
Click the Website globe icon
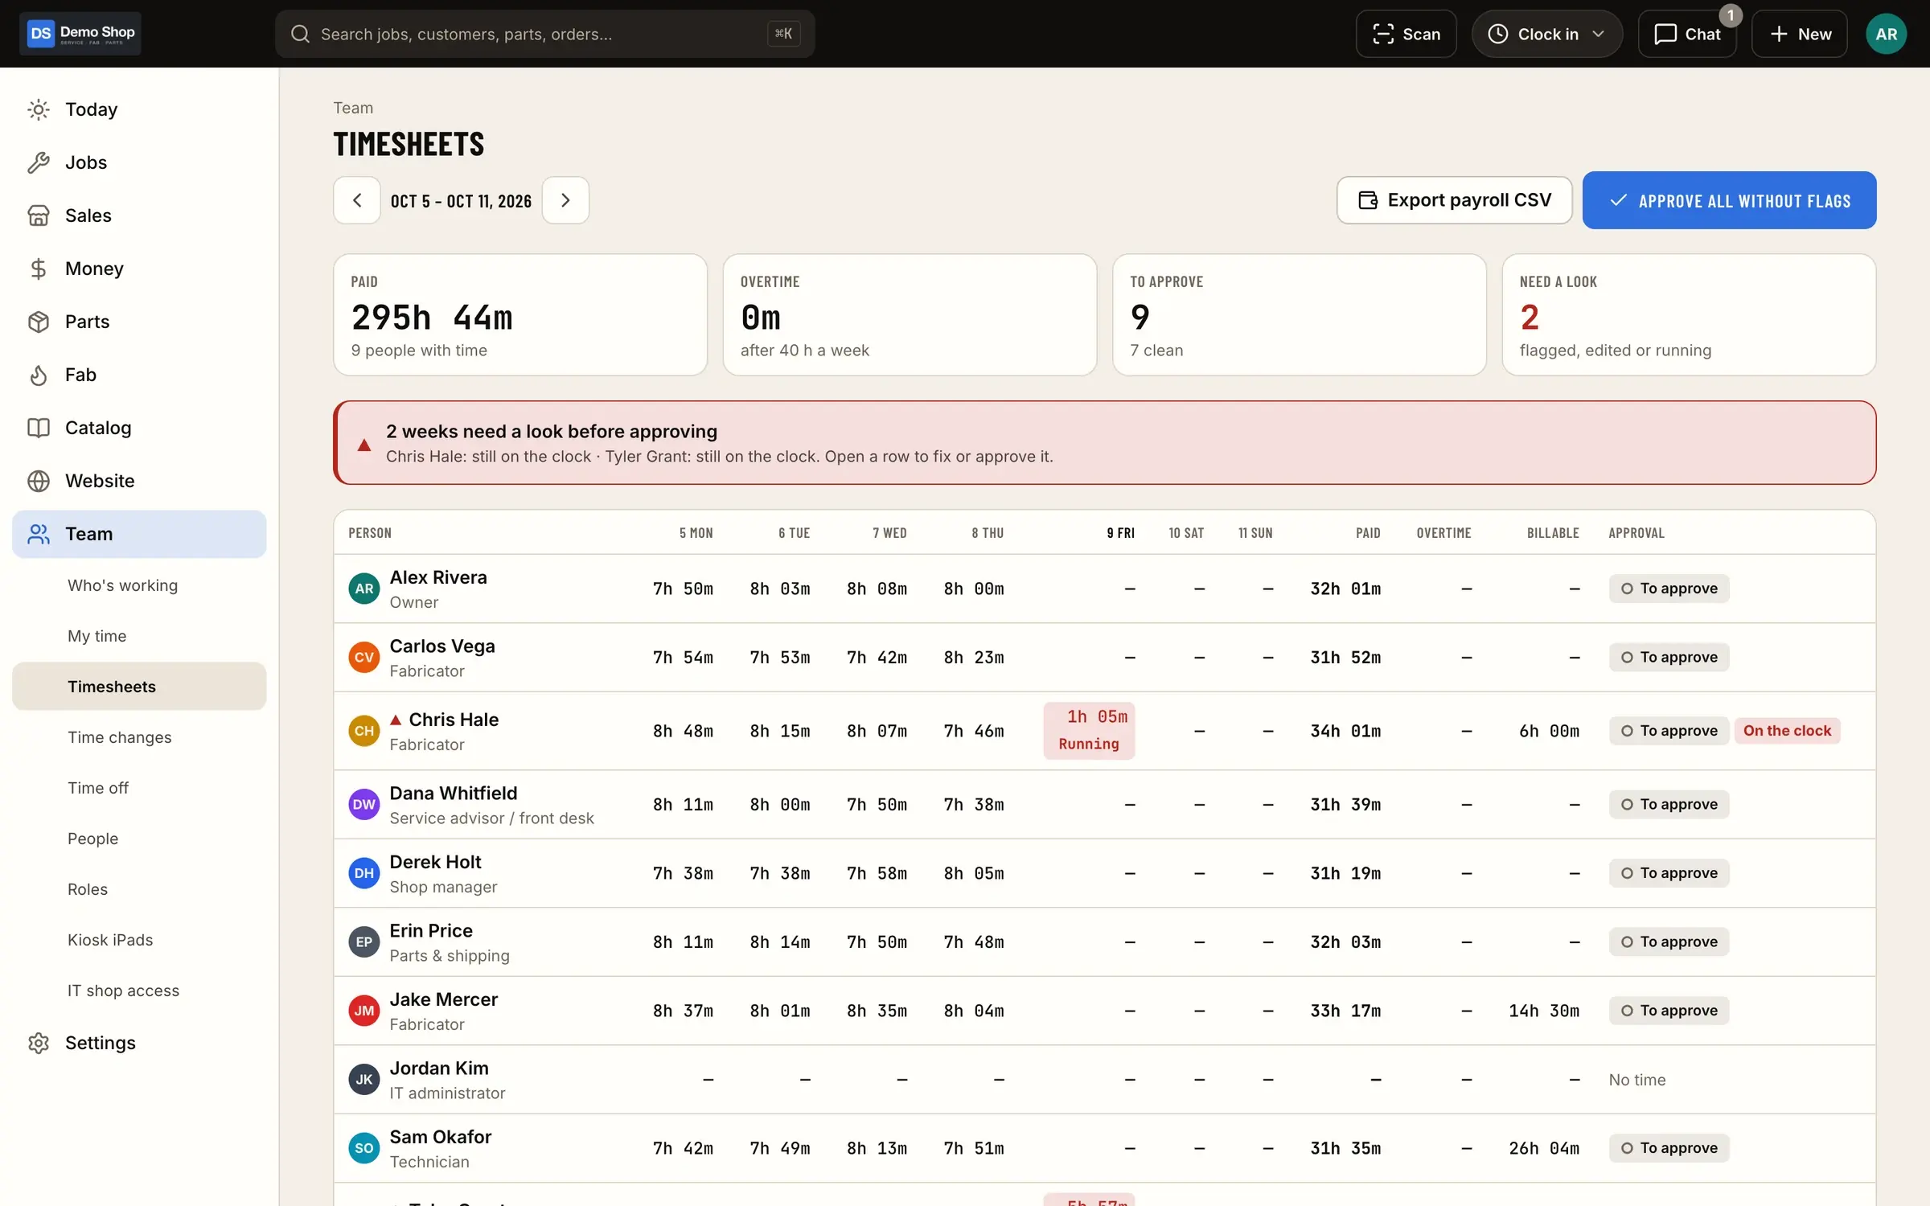39,481
